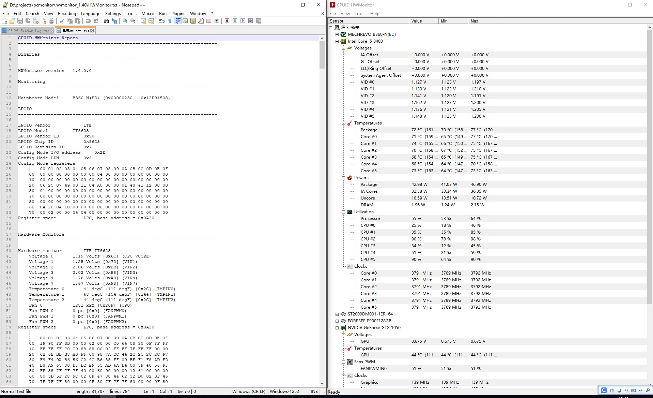Screen dimensions: 653x398
Task: Open the IME soft keyboard icon
Action: point(633,390)
